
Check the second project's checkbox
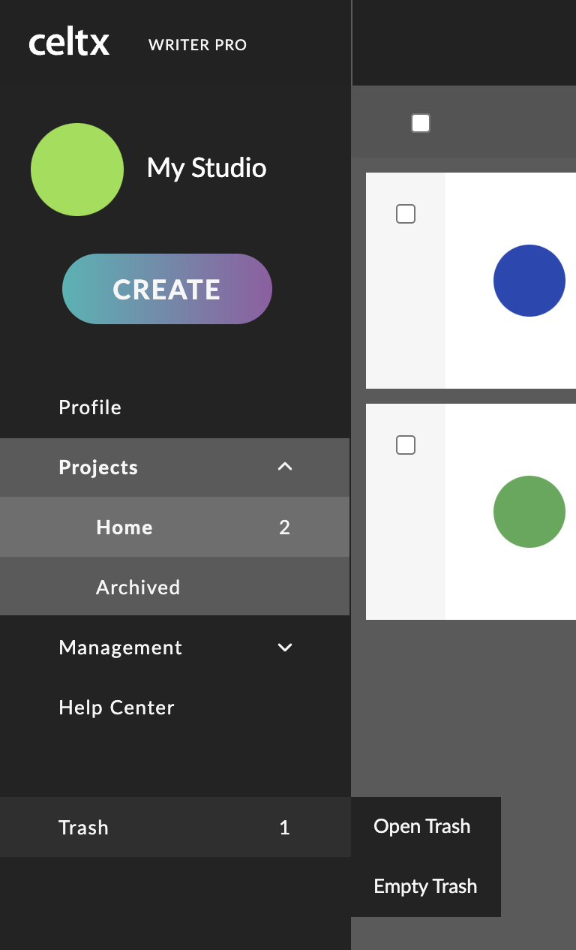tap(406, 445)
